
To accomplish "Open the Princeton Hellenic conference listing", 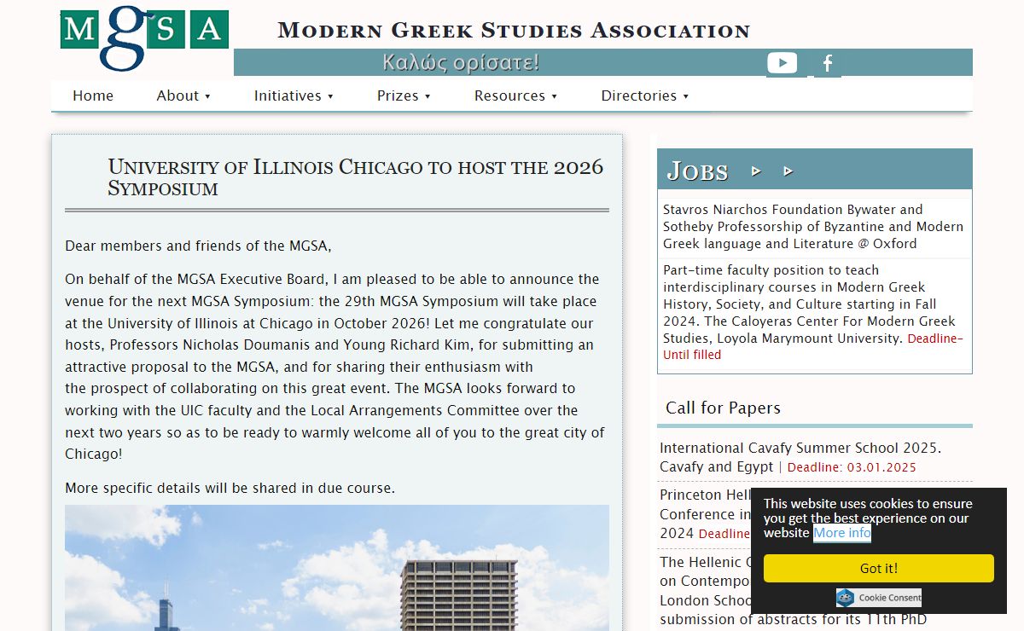I will tap(705, 514).
